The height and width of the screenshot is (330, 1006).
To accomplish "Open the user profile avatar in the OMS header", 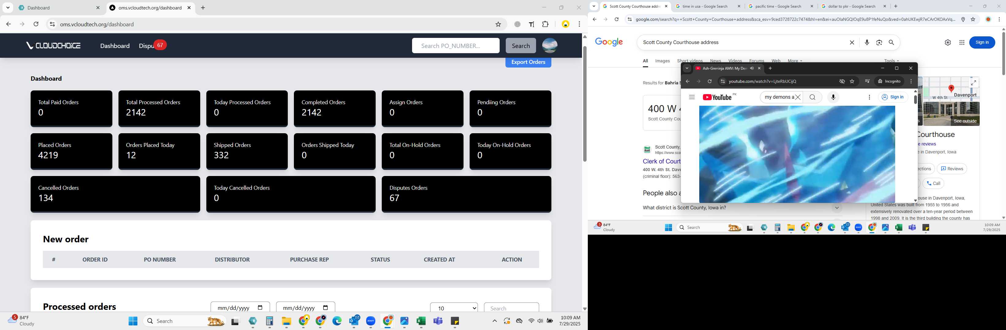I will pos(550,46).
